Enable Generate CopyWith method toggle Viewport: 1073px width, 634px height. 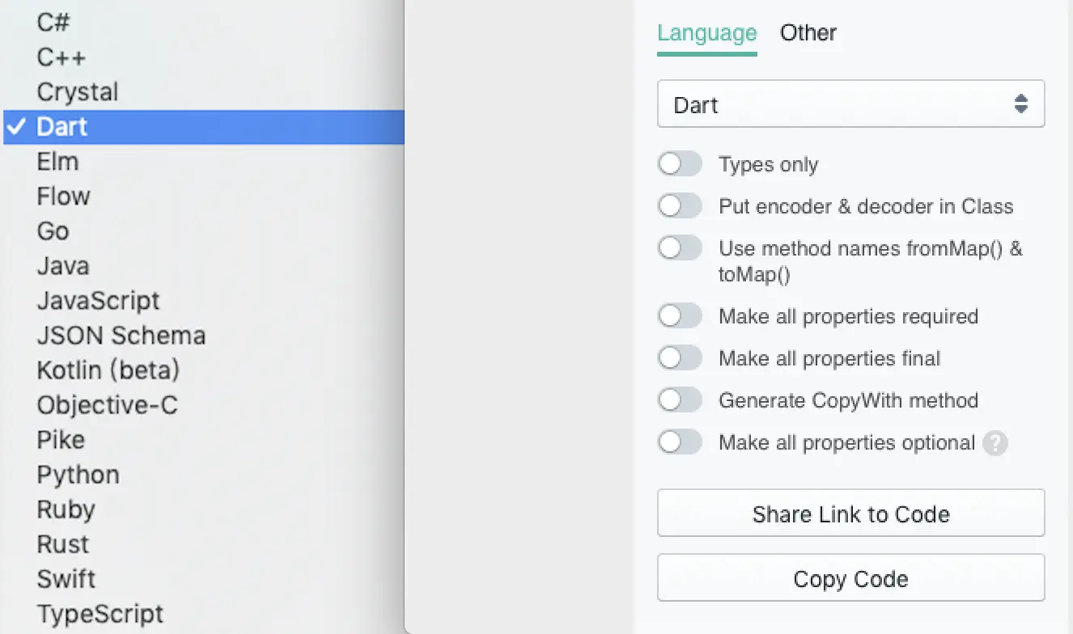coord(680,399)
